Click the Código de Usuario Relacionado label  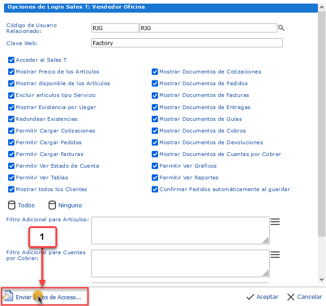tap(32, 28)
